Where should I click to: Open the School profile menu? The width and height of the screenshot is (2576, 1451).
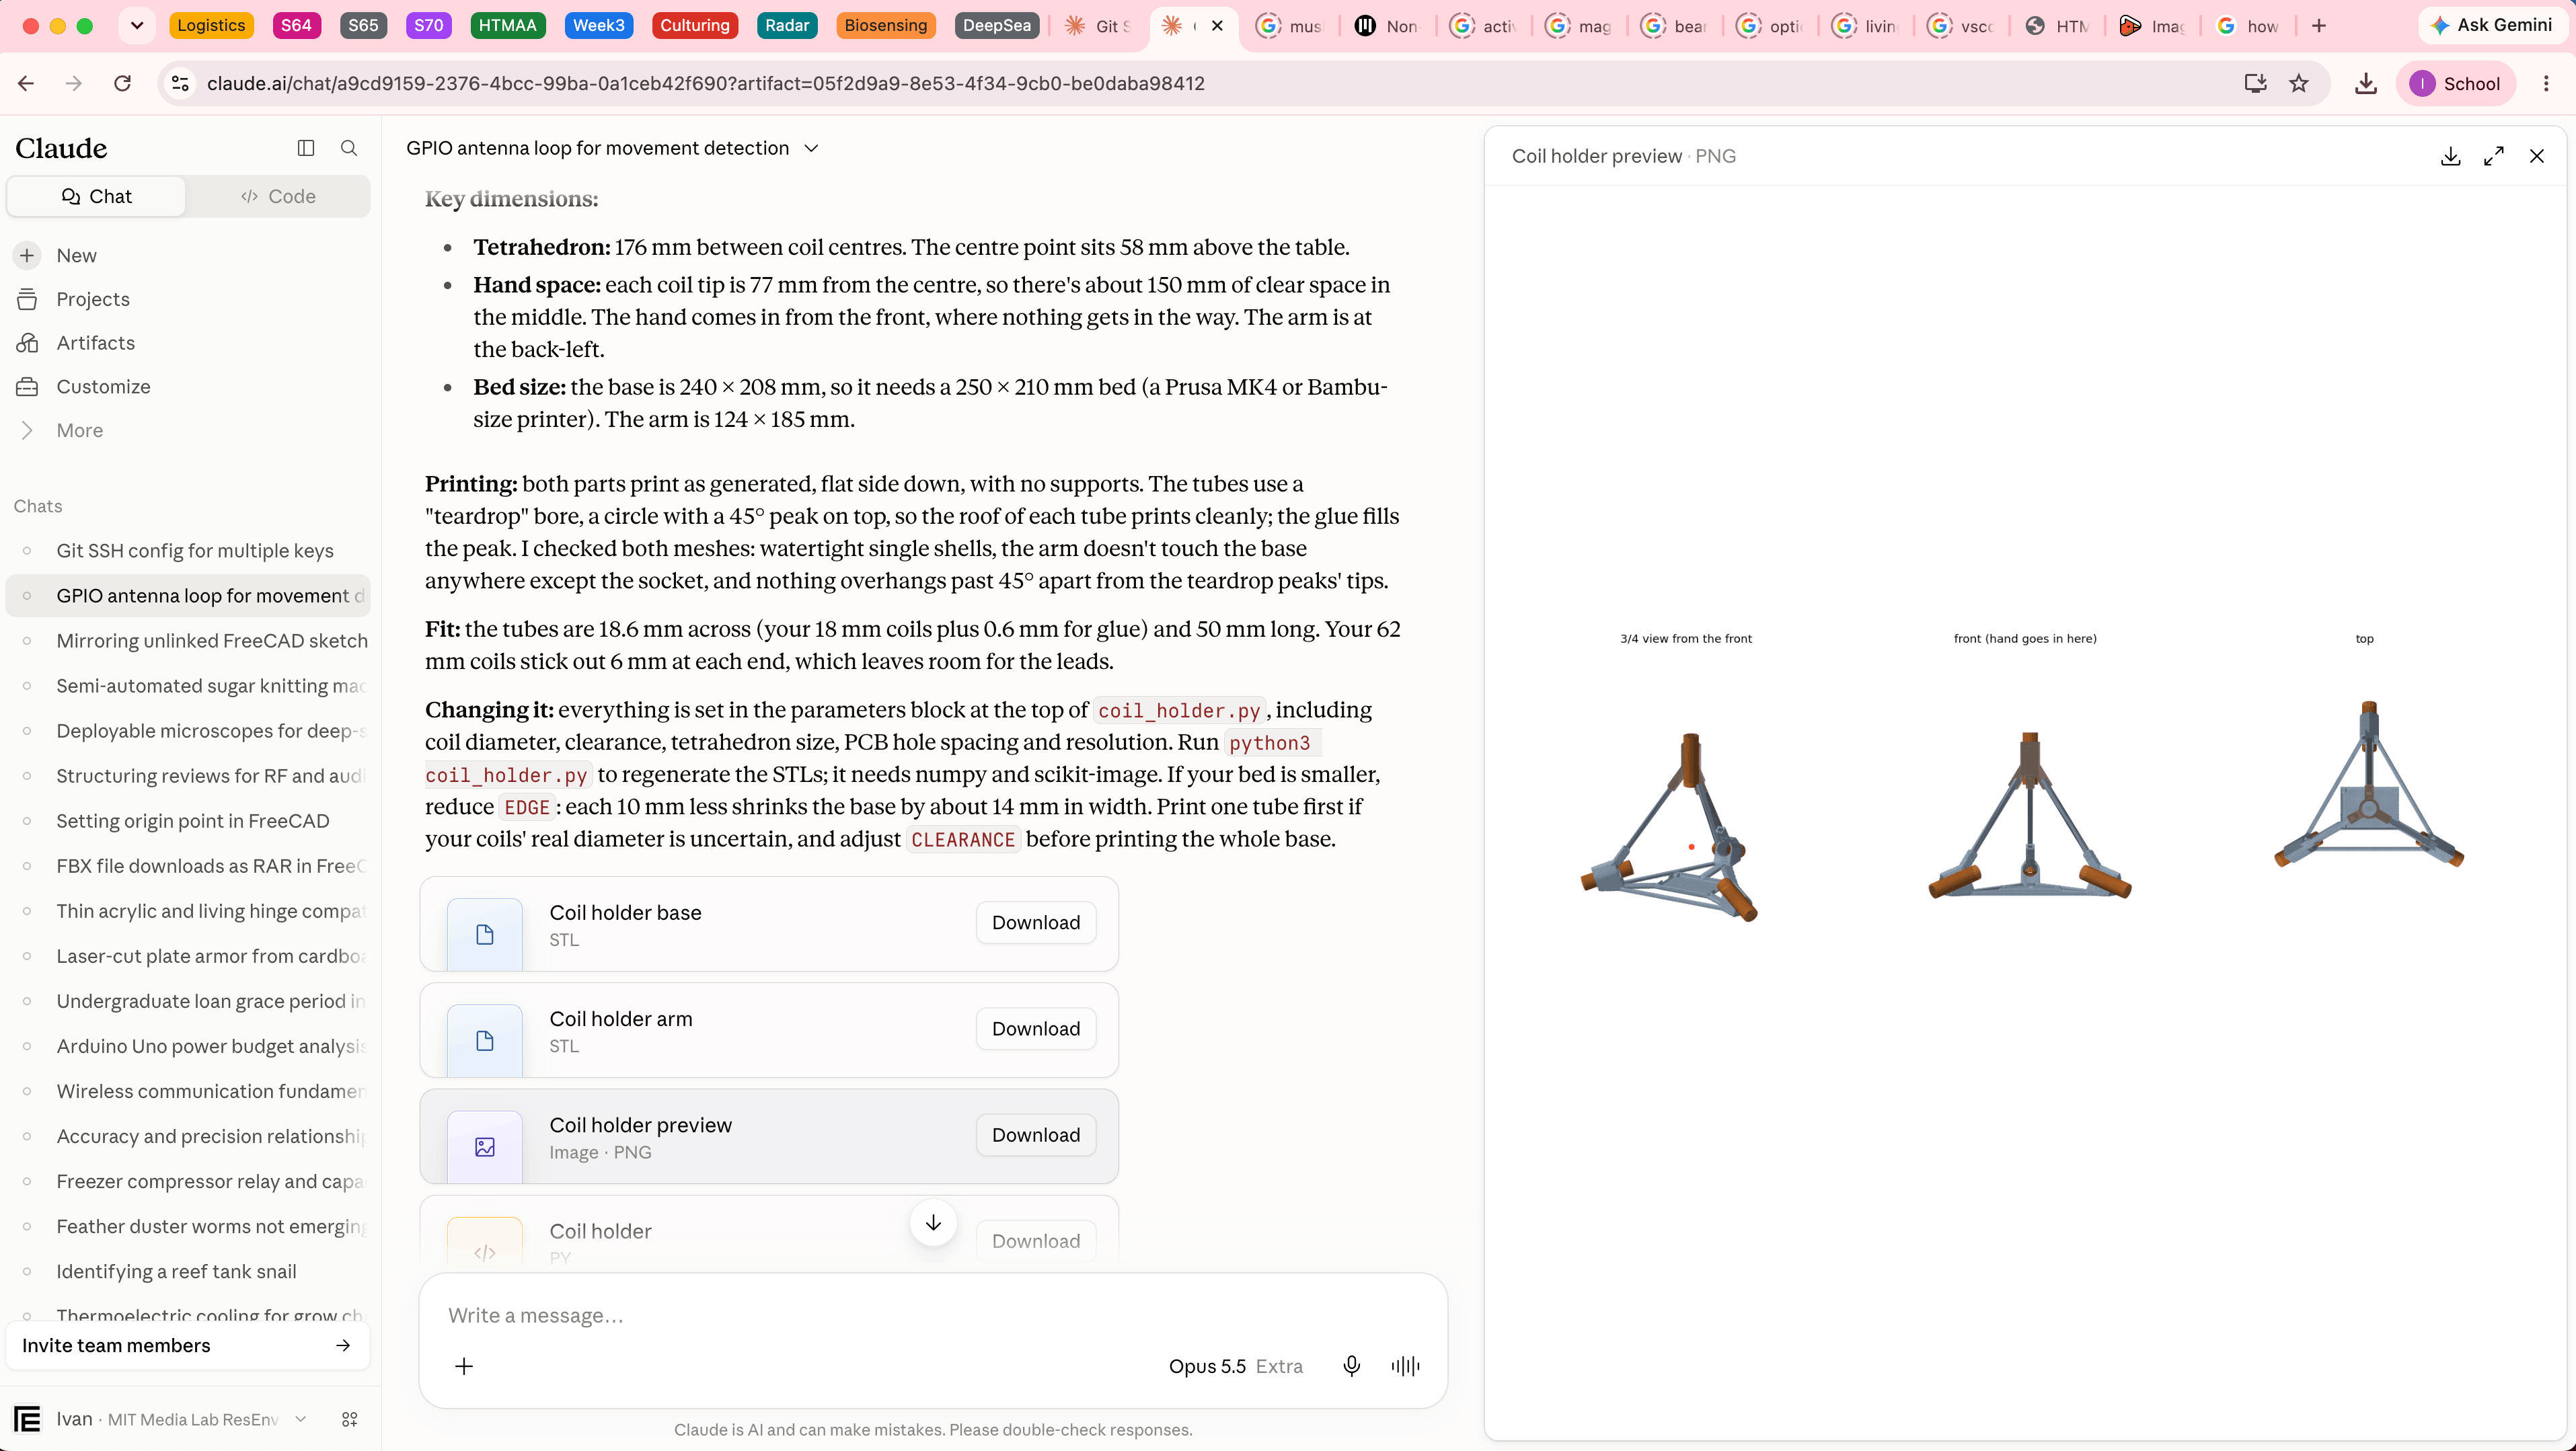2455,83
